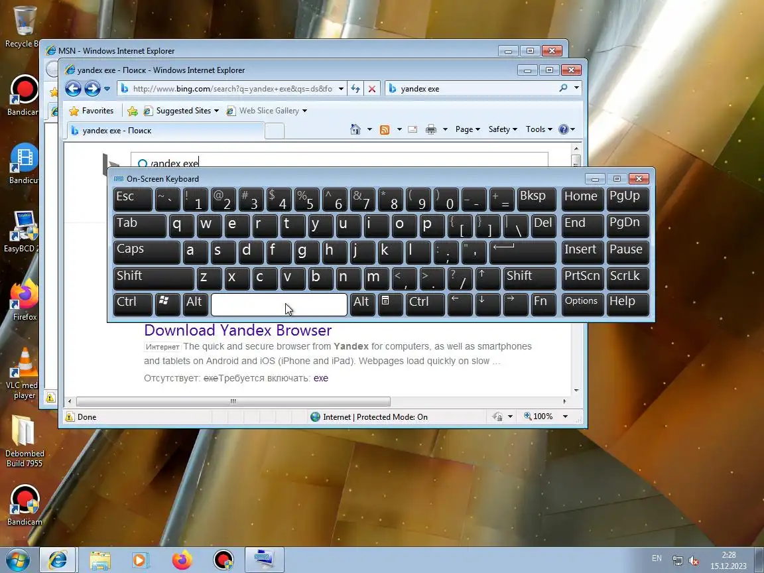Toggle left Shift key on On-Screen Keyboard
The width and height of the screenshot is (764, 573).
(153, 279)
